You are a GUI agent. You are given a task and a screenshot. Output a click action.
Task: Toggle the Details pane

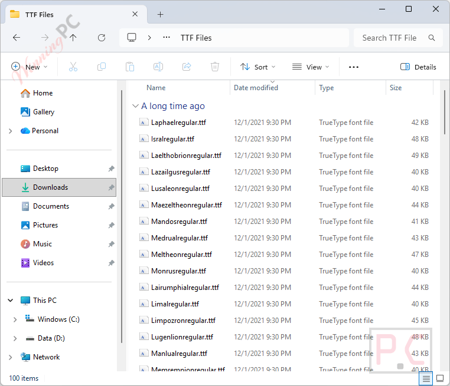pos(418,67)
